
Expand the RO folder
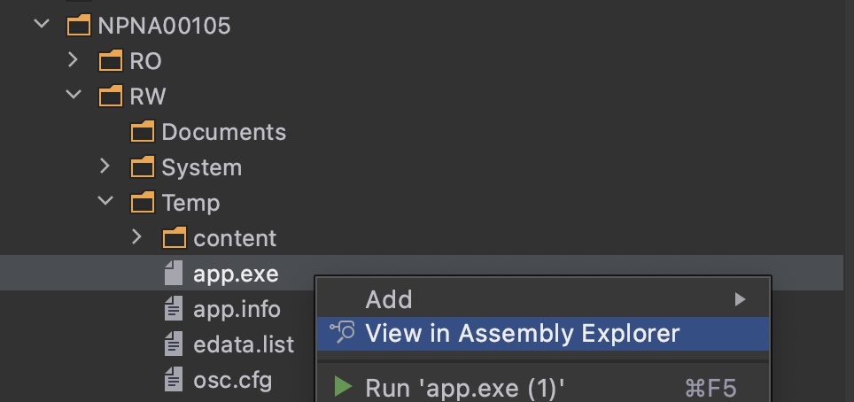tap(73, 59)
